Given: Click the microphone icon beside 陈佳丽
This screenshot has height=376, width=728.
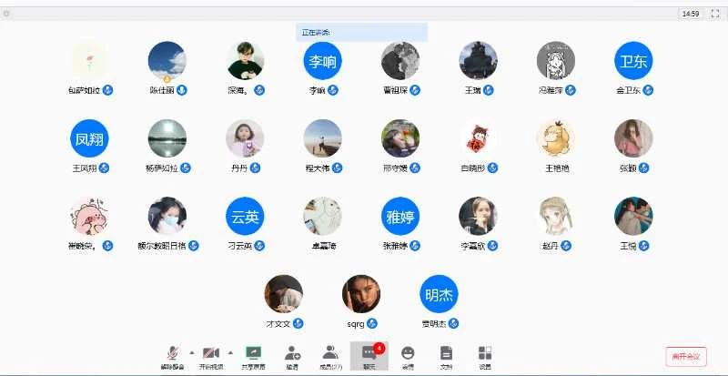Looking at the screenshot, I should (182, 90).
